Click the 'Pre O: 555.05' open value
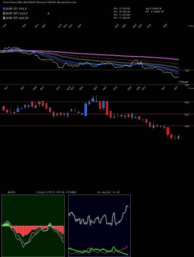The height and width of the screenshot is (257, 194). 122,8
